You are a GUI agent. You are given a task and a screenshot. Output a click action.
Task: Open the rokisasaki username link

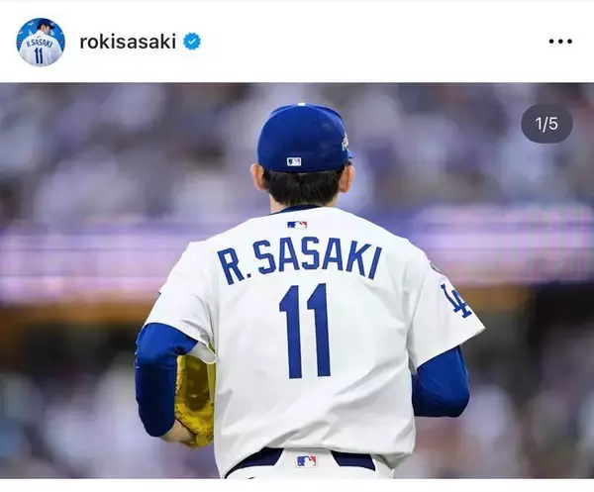[x=128, y=42]
